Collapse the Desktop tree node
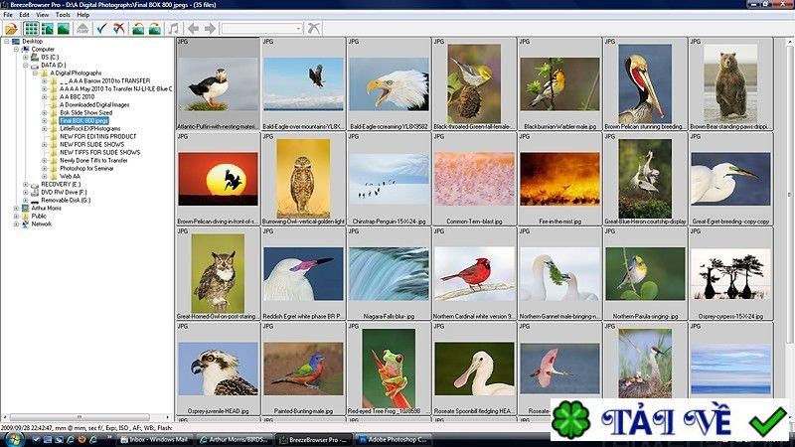Image resolution: width=795 pixels, height=447 pixels. (7, 41)
